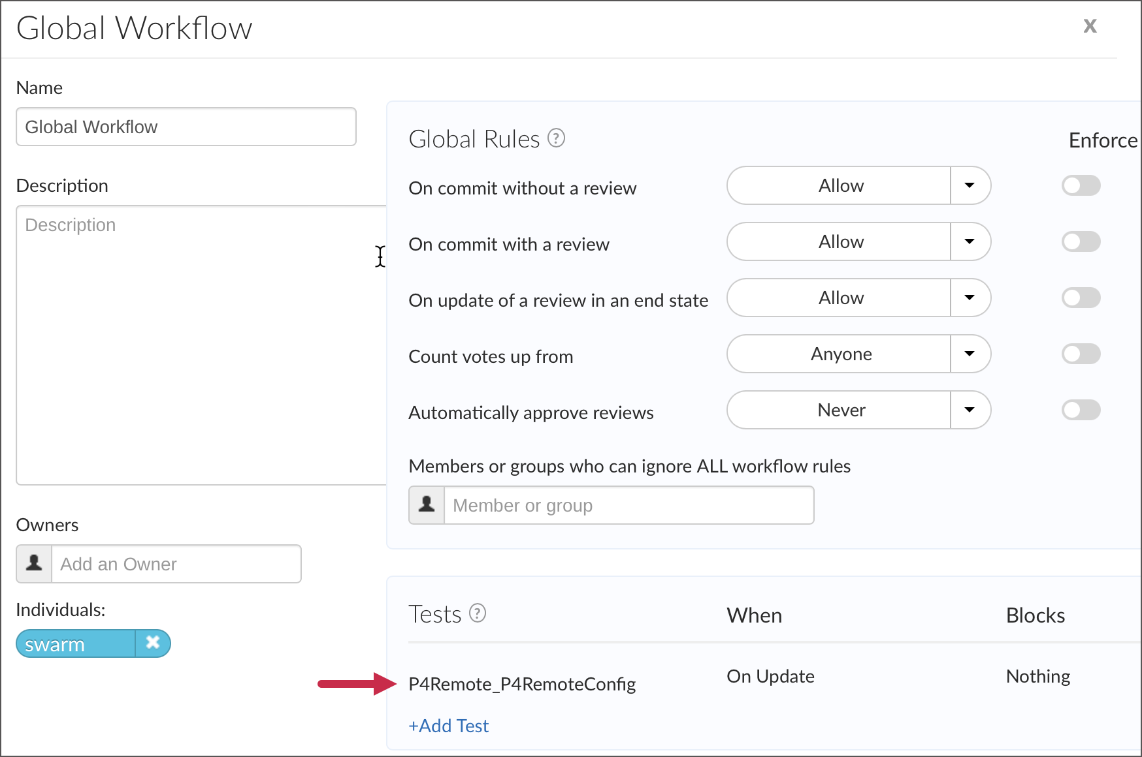Image resolution: width=1142 pixels, height=757 pixels.
Task: Click the +Add Test link
Action: point(448,726)
